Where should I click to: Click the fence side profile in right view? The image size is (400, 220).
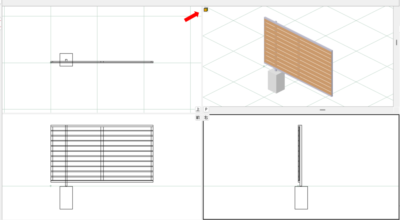click(300, 155)
